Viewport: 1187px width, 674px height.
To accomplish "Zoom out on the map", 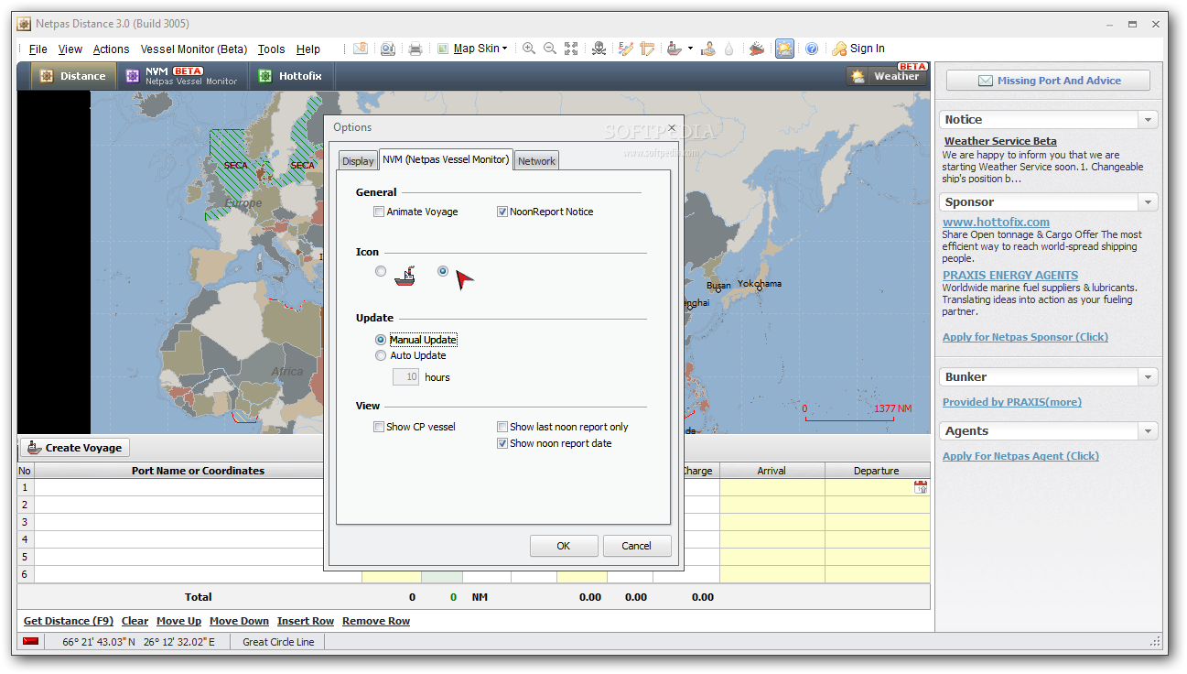I will pos(550,49).
